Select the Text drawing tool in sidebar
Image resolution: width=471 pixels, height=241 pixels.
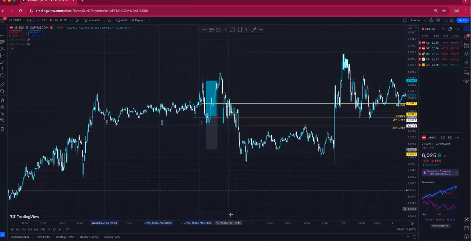tap(3, 69)
